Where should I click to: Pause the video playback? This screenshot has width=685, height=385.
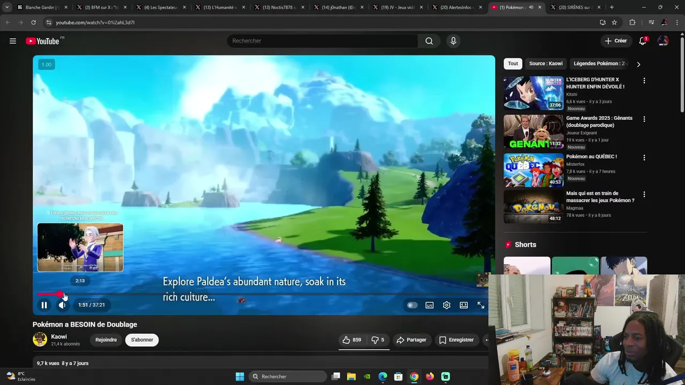(44, 305)
